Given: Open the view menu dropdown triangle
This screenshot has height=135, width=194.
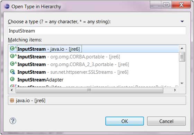Looking at the screenshot, I should tap(182, 21).
